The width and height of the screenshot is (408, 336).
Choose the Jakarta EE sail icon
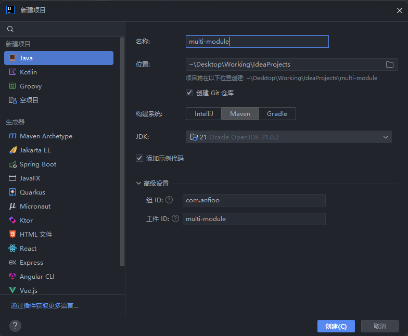pos(12,150)
